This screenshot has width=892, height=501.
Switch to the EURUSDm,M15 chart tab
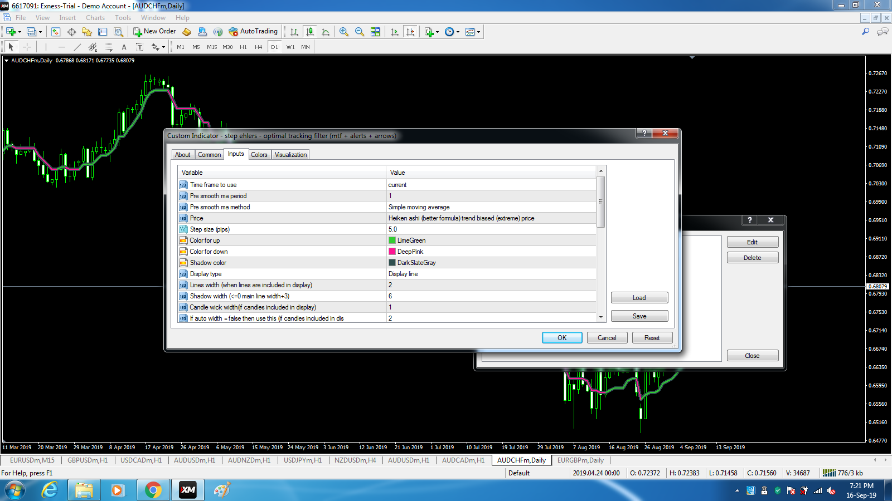tap(32, 460)
